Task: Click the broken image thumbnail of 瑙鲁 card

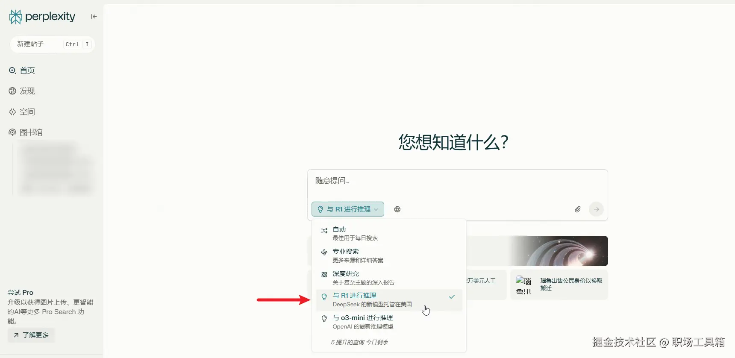Action: click(523, 285)
